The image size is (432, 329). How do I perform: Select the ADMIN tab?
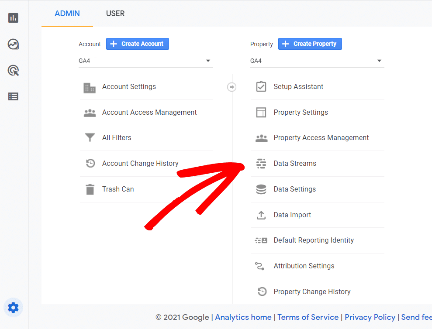click(x=67, y=14)
